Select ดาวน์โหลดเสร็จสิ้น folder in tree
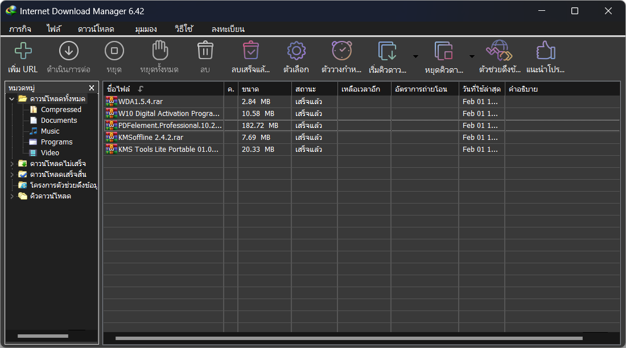Screen dimensions: 626x348 point(58,175)
